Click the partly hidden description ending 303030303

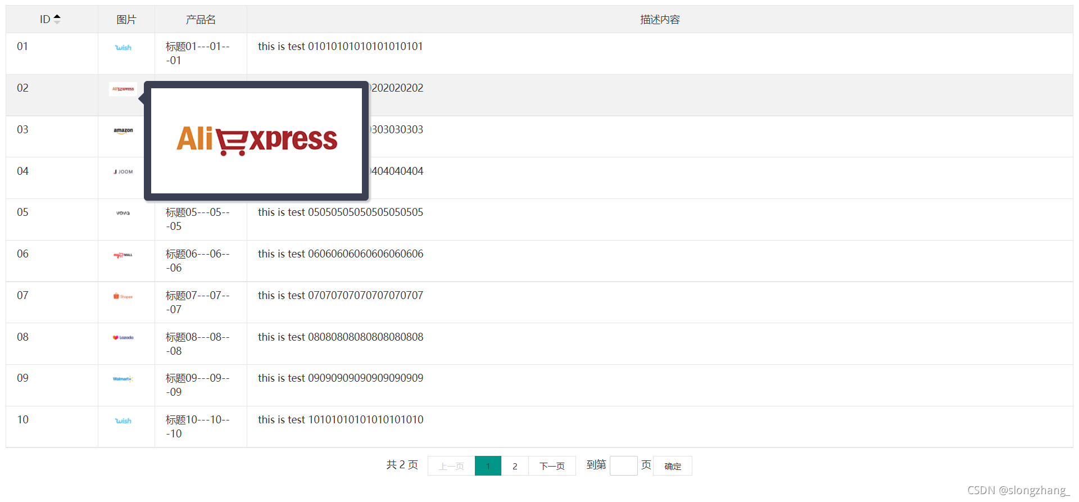[397, 130]
